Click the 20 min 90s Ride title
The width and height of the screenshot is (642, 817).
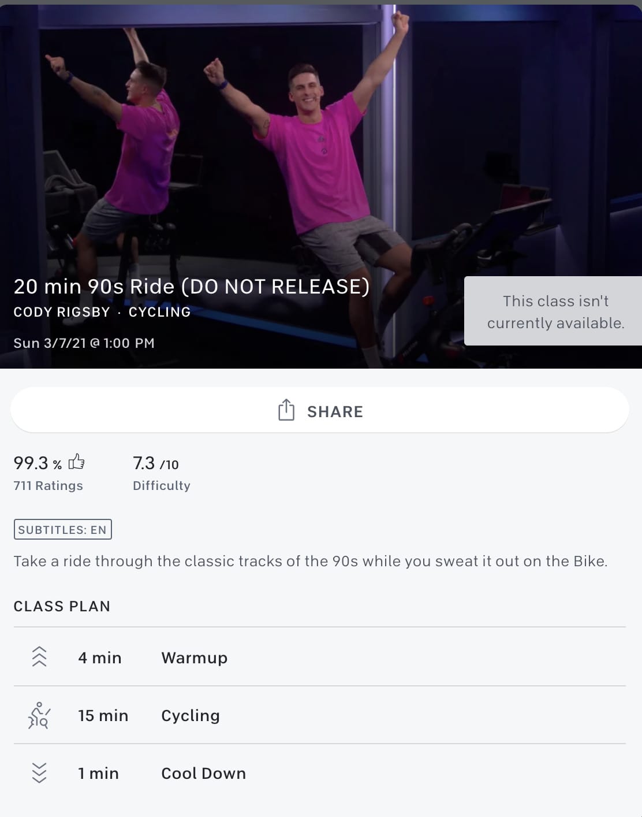pos(192,287)
